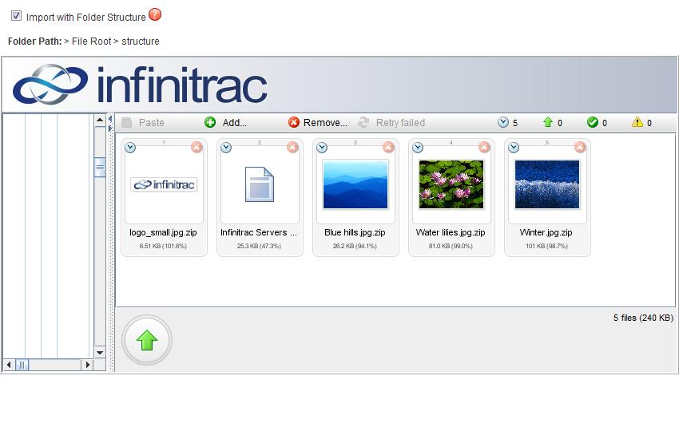
Task: Click the Infinitrac Servers ... file name
Action: tap(259, 233)
